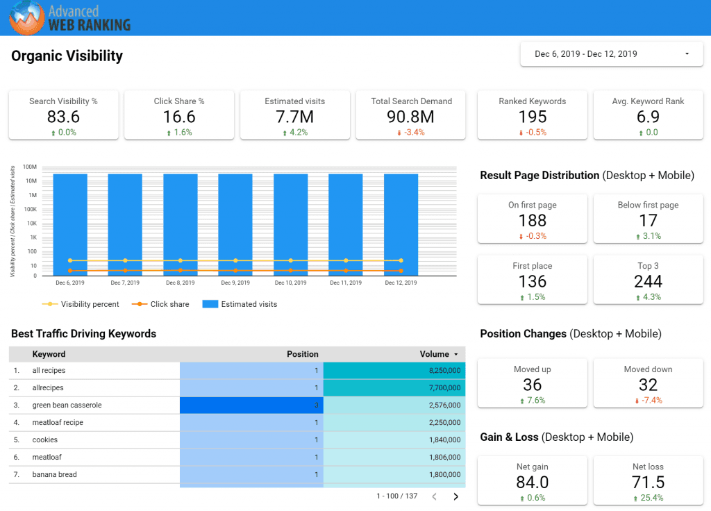Screen dimensions: 711x511
Task: Toggle Estimated visits legend entry
Action: point(240,304)
